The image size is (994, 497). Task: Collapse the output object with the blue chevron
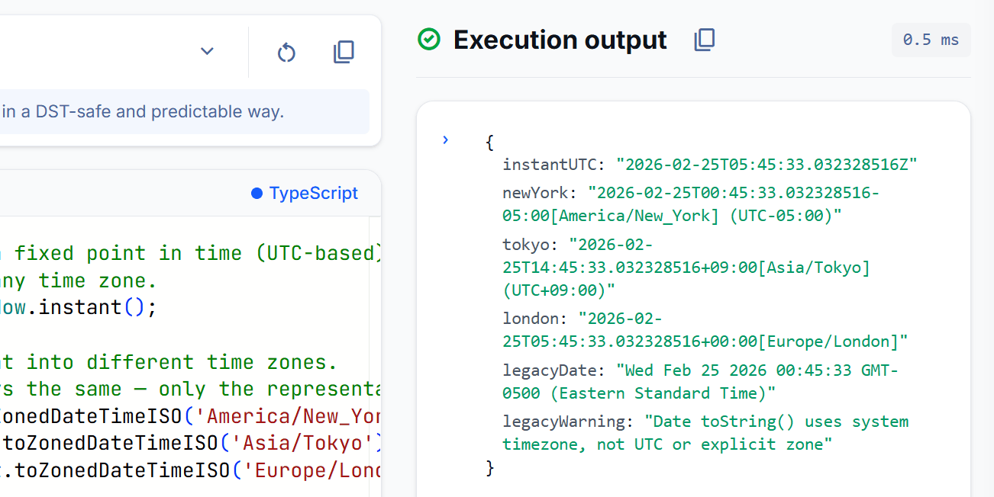(446, 139)
